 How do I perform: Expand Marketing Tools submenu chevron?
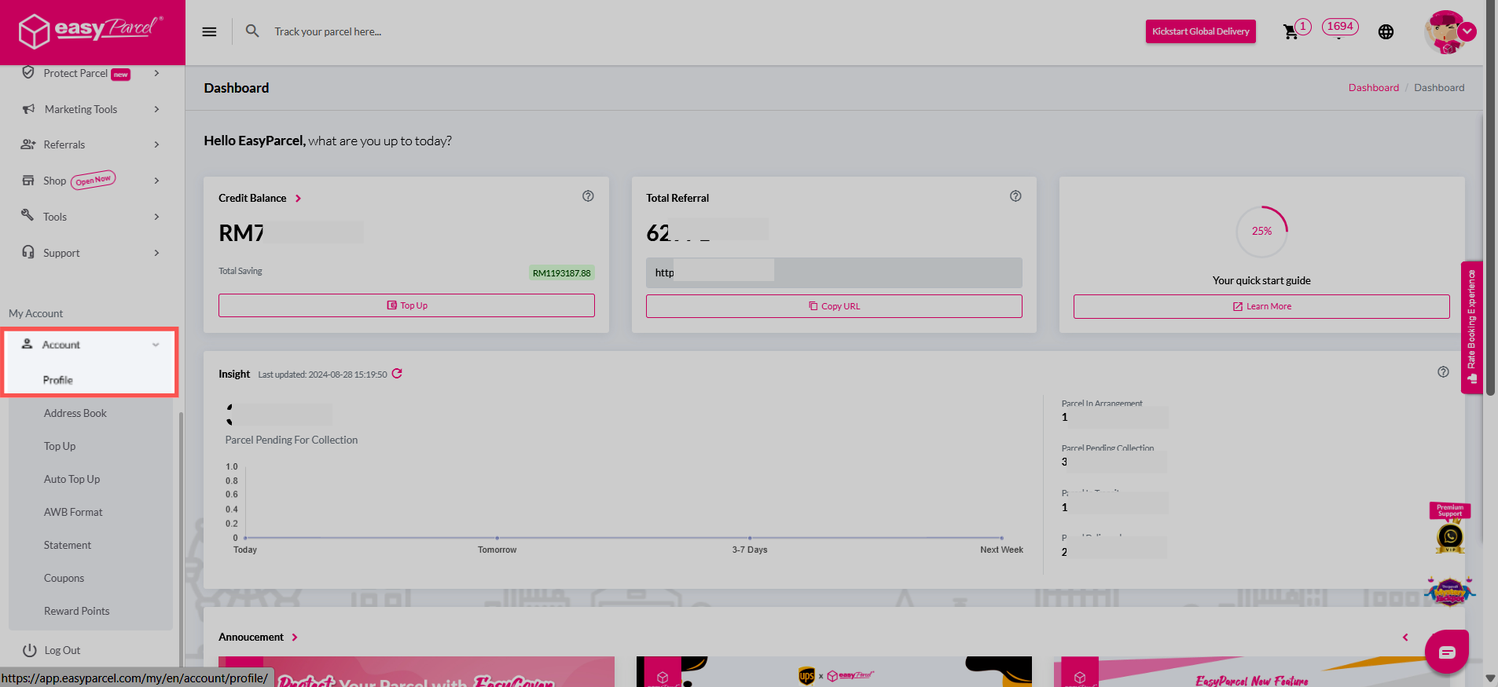click(157, 109)
